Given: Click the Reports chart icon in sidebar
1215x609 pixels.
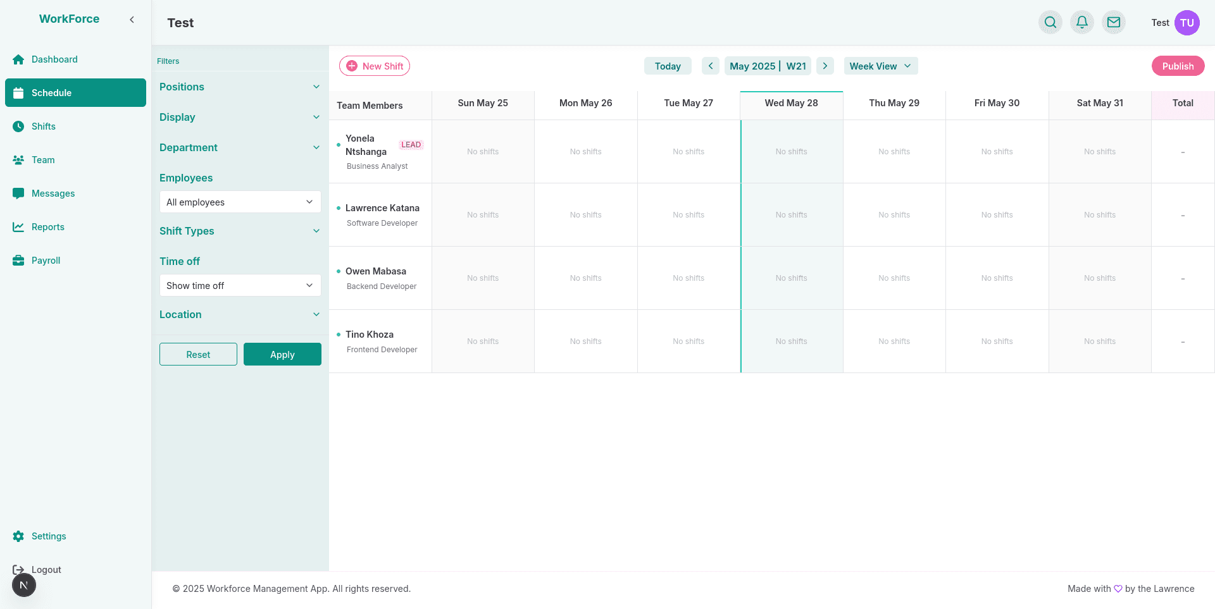Looking at the screenshot, I should 18,226.
